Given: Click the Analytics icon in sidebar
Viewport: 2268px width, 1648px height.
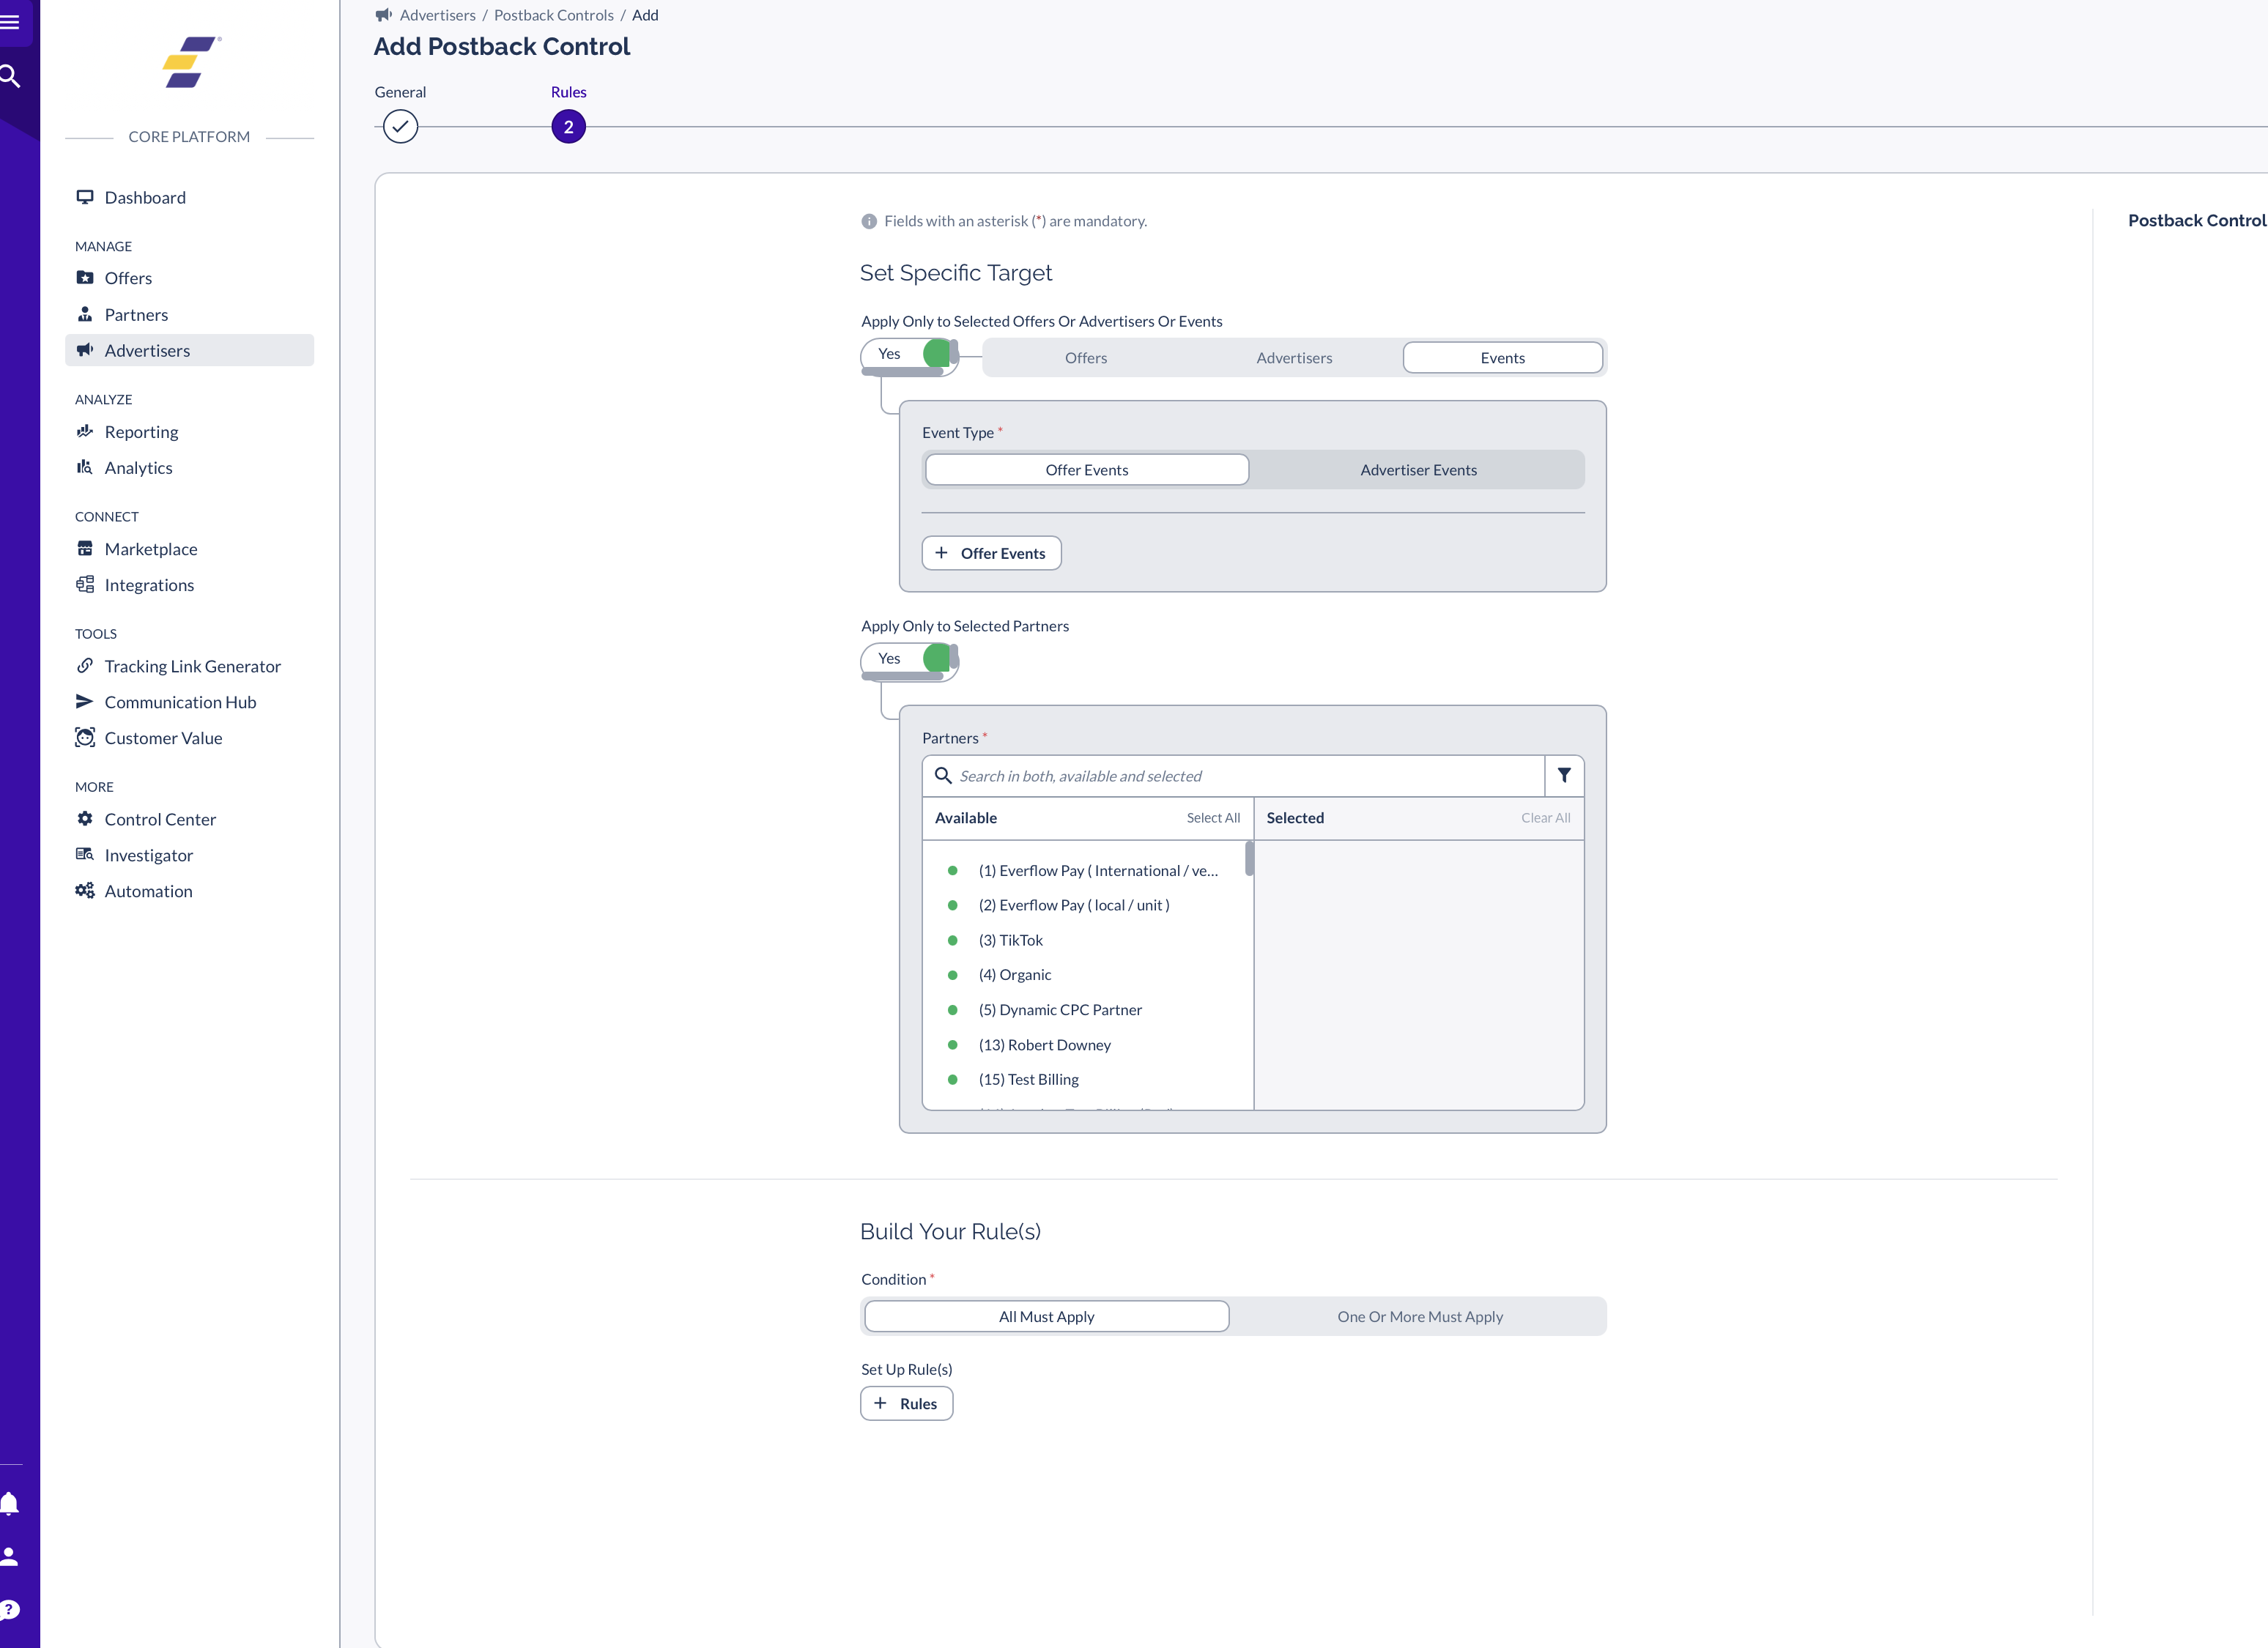Looking at the screenshot, I should pos(85,467).
